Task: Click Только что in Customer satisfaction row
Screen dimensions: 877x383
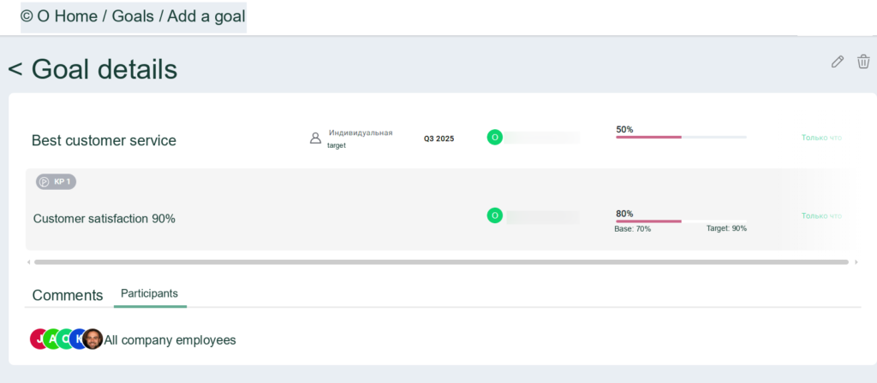Action: [821, 215]
